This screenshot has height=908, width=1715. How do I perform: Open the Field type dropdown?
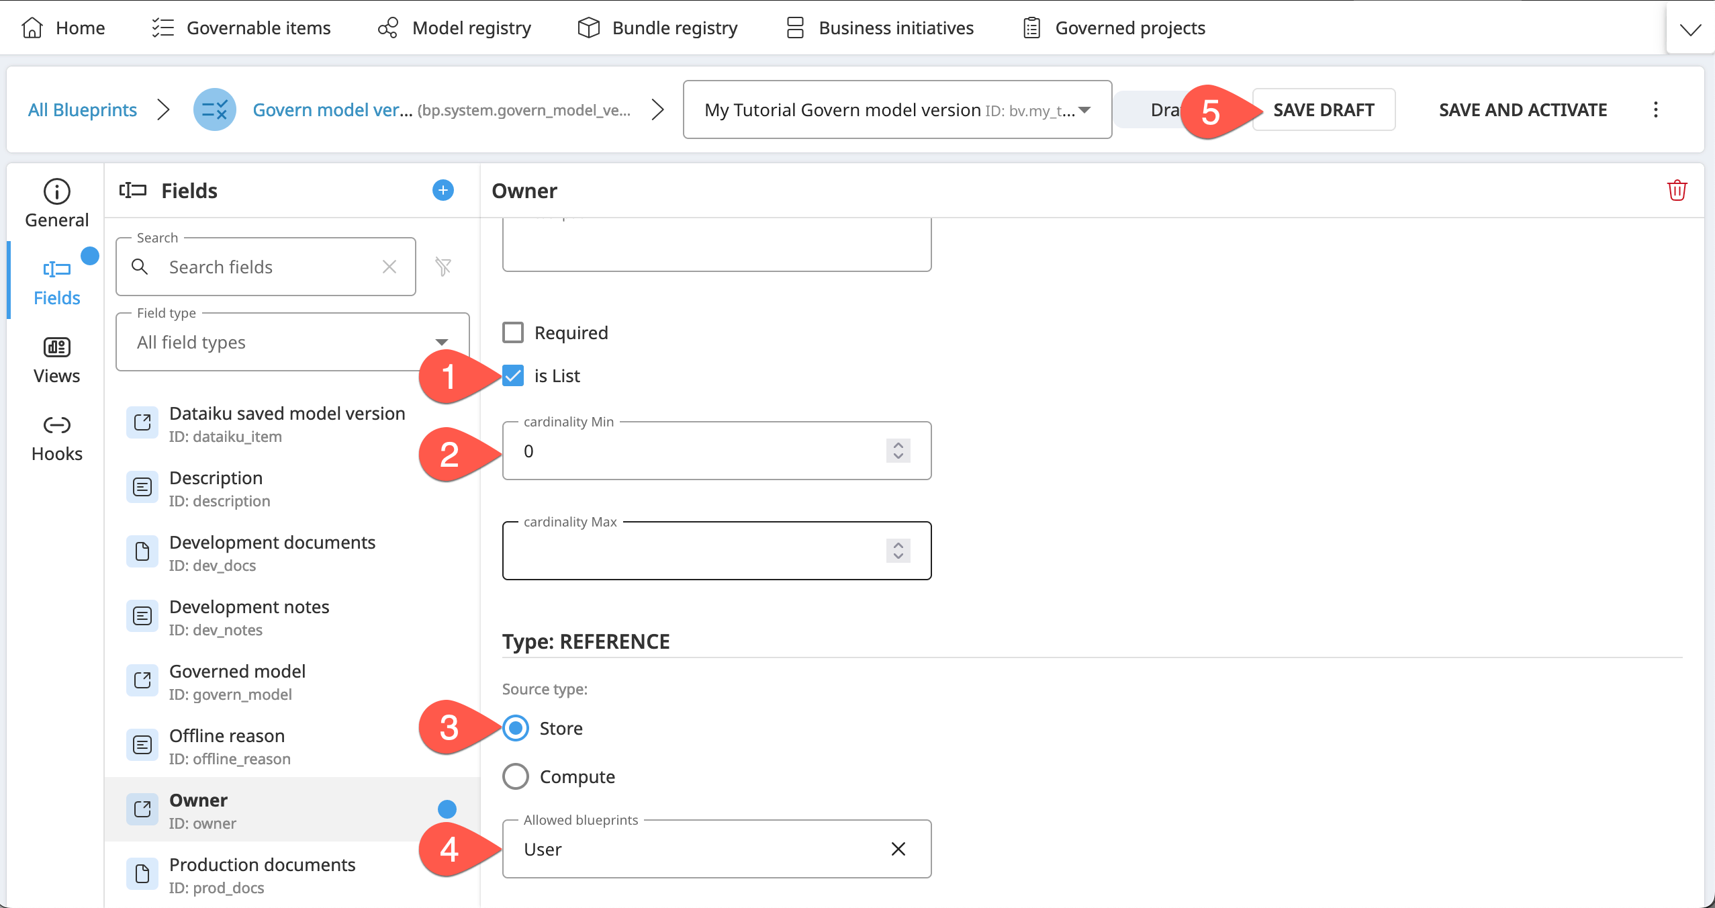[x=293, y=342]
